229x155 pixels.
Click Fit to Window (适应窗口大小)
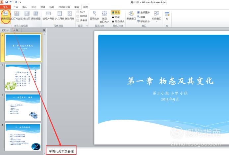coord(104,17)
